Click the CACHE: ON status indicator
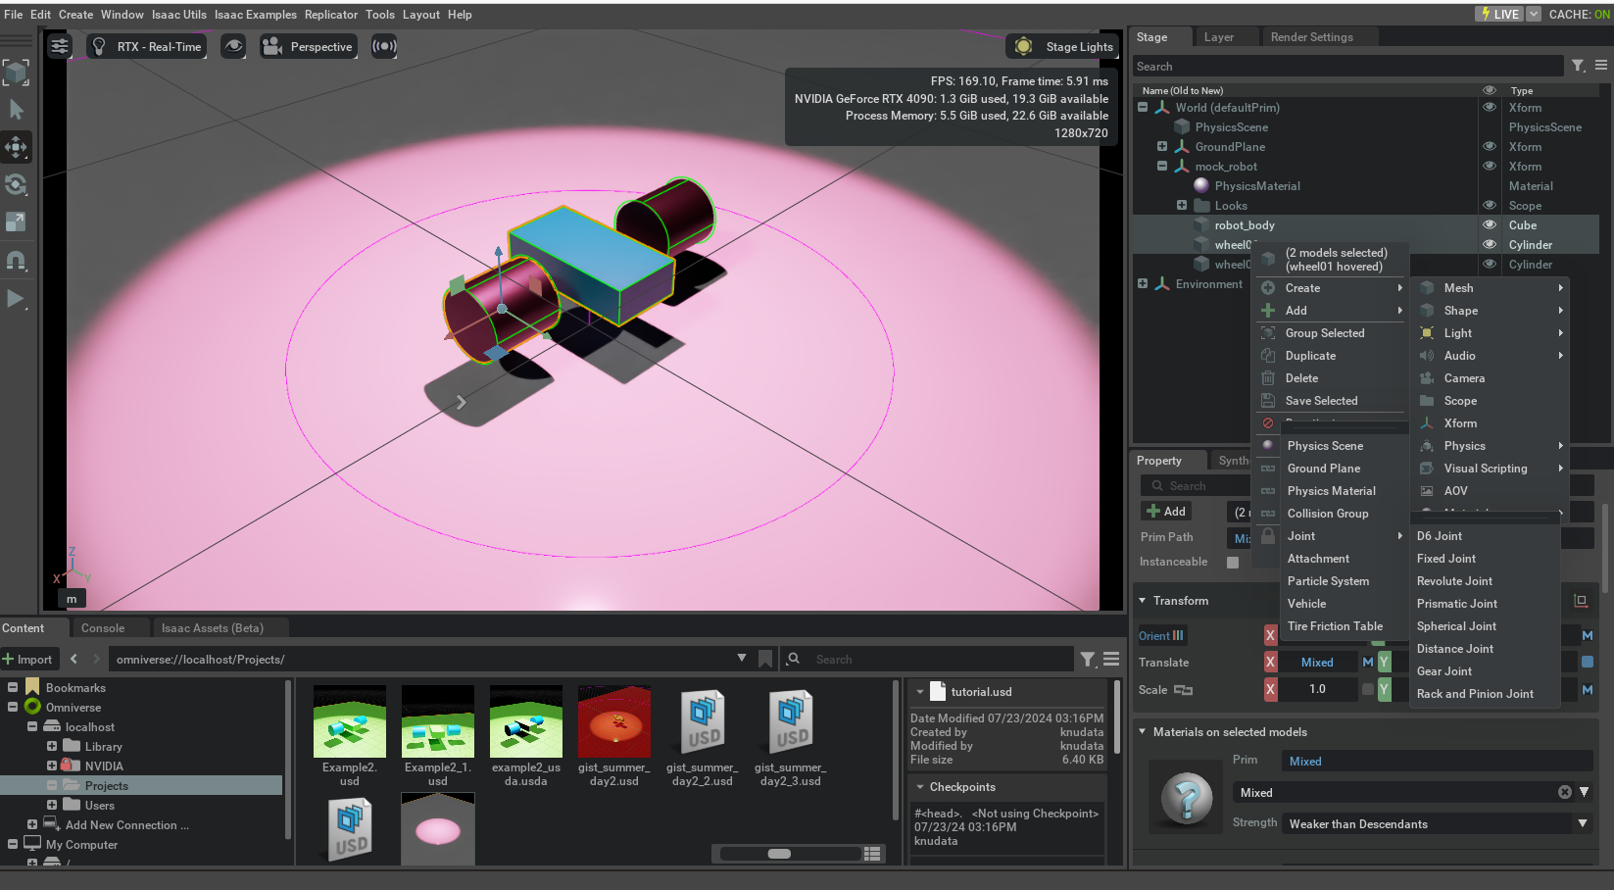 [1579, 14]
